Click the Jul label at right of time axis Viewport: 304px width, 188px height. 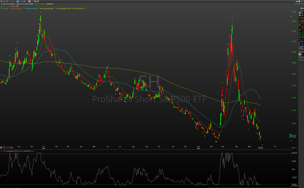[x=275, y=146]
